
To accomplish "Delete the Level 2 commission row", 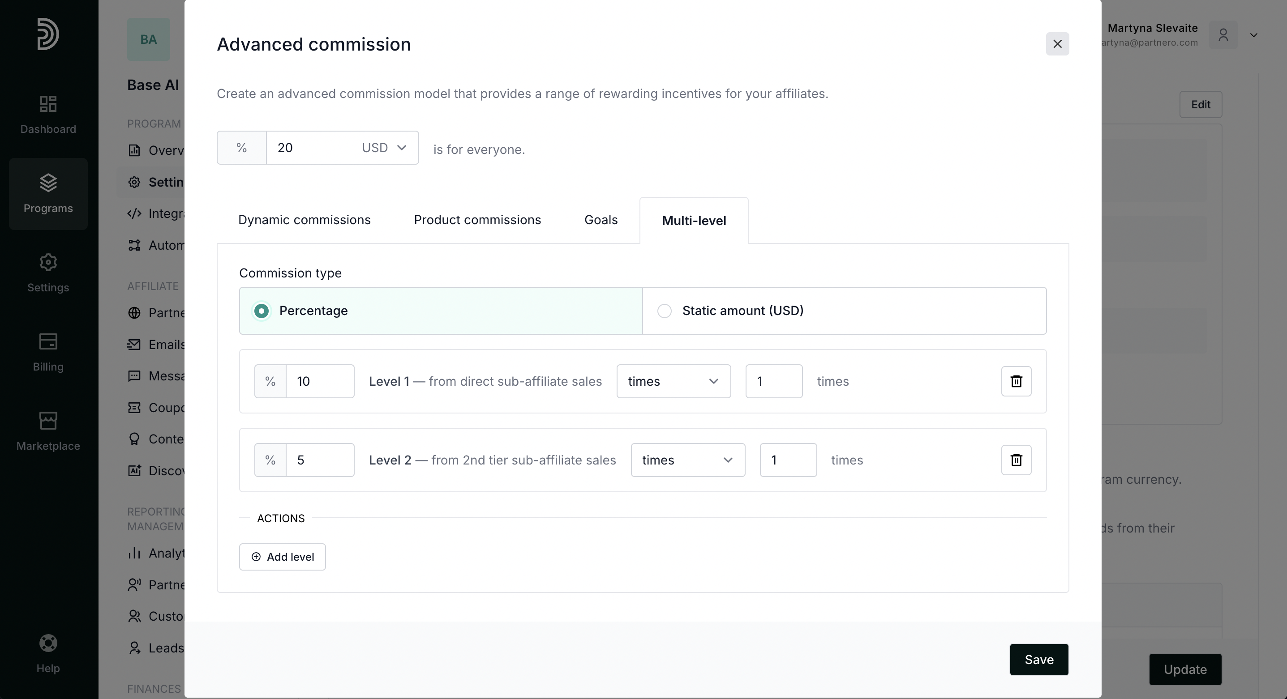I will tap(1016, 460).
